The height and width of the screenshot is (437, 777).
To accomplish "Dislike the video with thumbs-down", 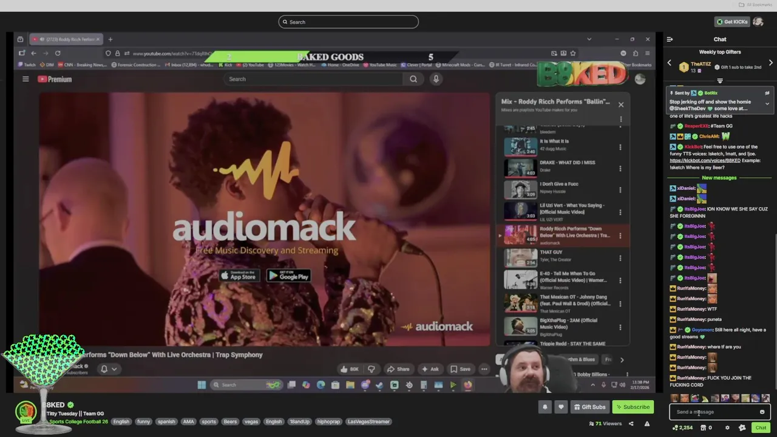I will [372, 369].
